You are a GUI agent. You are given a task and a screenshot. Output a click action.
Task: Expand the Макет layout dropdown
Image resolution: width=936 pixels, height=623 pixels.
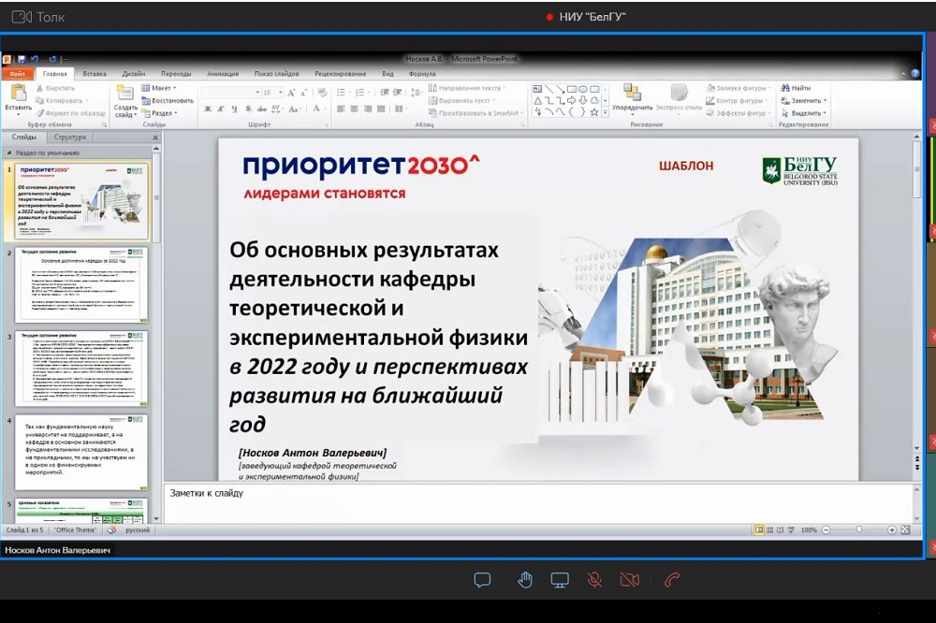click(x=159, y=88)
